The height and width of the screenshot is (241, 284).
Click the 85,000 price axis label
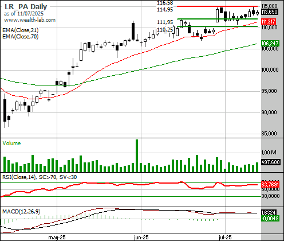(269, 134)
